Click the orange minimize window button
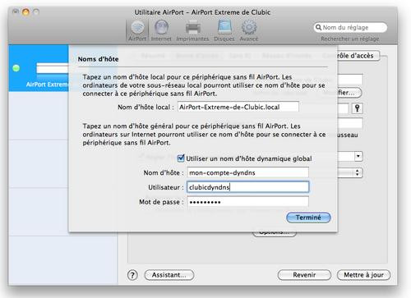Image resolution: width=411 pixels, height=298 pixels. (25, 12)
